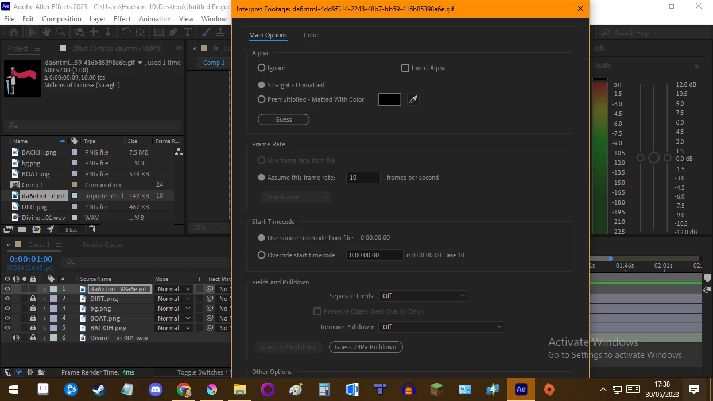Viewport: 713px width, 401px height.
Task: Hide the DIRT.png layer eye toggle
Action: [x=7, y=299]
